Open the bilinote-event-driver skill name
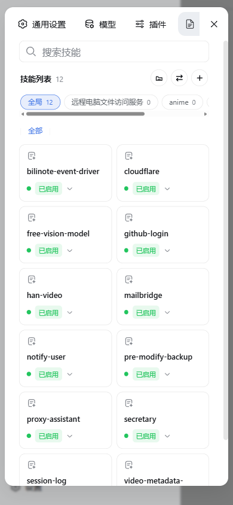 (x=63, y=172)
